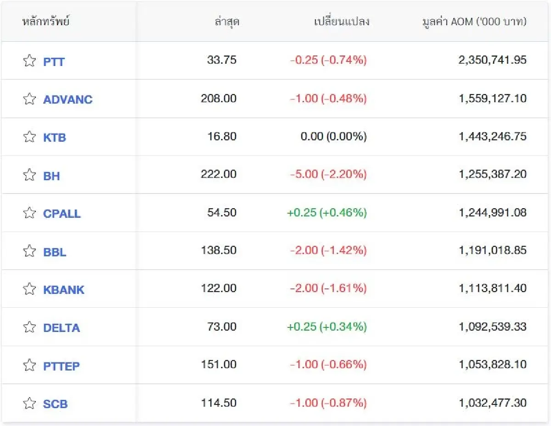Click the star next to DELTA
The image size is (551, 426).
29,327
